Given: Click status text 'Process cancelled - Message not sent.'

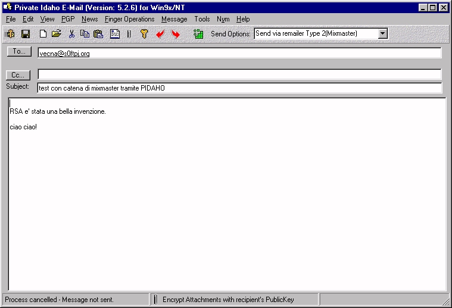Looking at the screenshot, I should click(x=59, y=300).
